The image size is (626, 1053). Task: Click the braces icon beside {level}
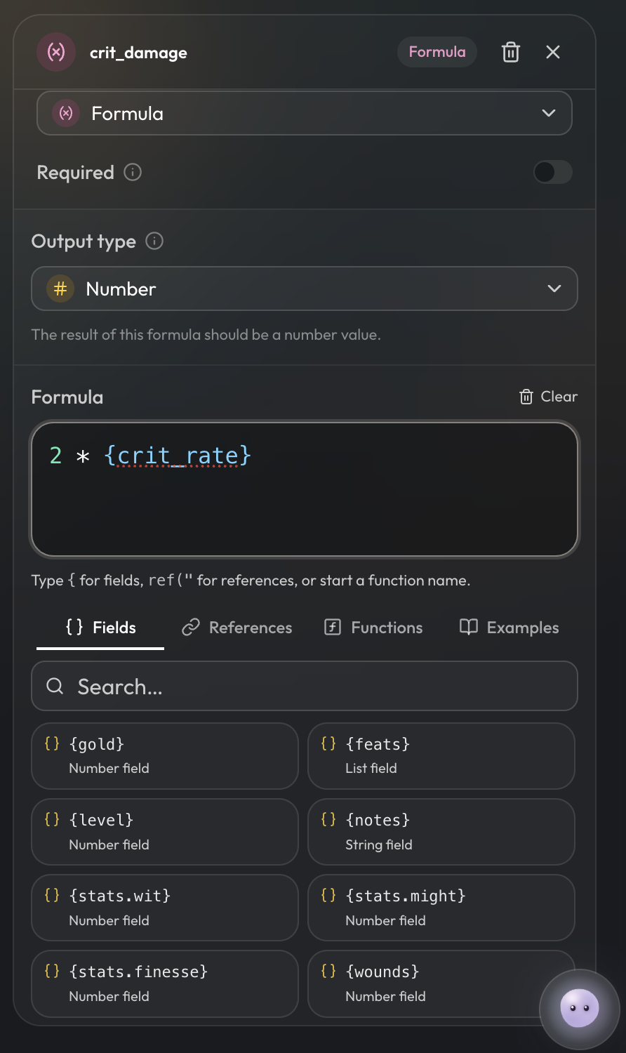[x=52, y=819]
